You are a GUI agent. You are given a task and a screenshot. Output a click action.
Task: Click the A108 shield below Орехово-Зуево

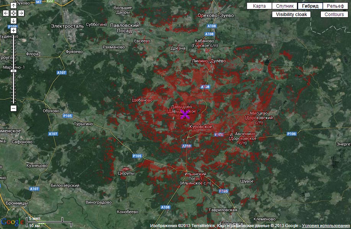[211, 26]
